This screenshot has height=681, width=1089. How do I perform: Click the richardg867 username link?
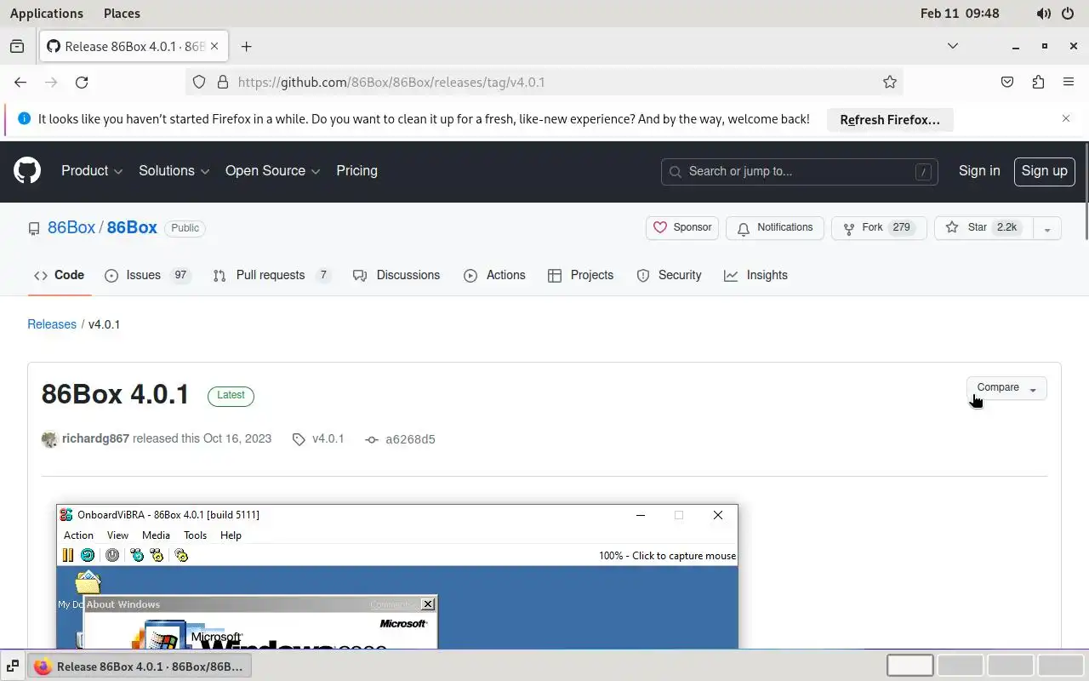pos(95,439)
